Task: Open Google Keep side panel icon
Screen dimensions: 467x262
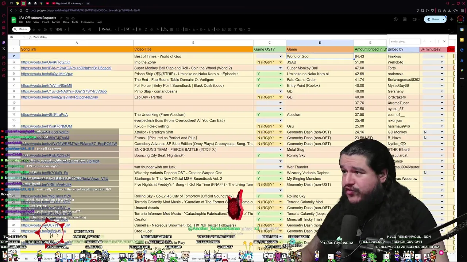Action: 462,40
